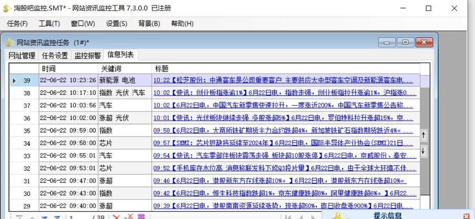Viewport: 475px width, 219px height.
Task: Open the 设置(S) menu
Action: [x=117, y=24]
